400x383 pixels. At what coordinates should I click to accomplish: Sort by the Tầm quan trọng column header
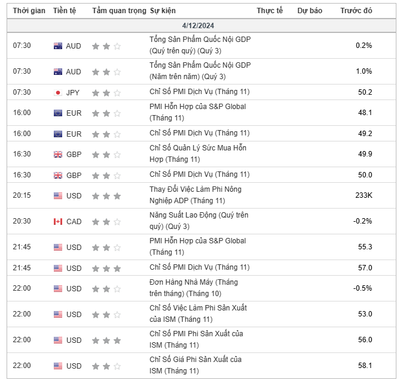[x=119, y=11]
